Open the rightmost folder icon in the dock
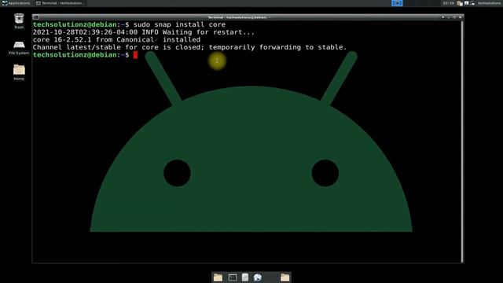Image resolution: width=503 pixels, height=283 pixels. [285, 277]
